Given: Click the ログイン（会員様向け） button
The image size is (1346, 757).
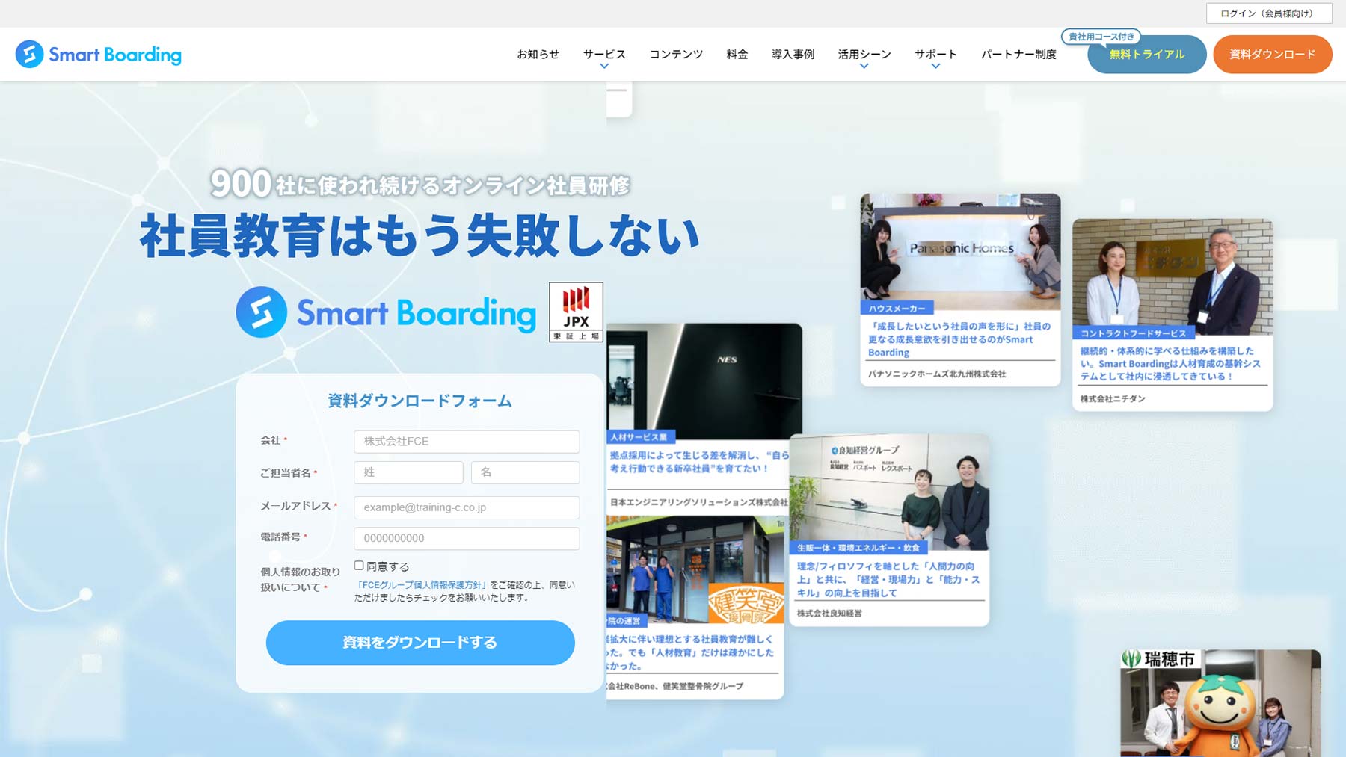Looking at the screenshot, I should click(x=1269, y=13).
